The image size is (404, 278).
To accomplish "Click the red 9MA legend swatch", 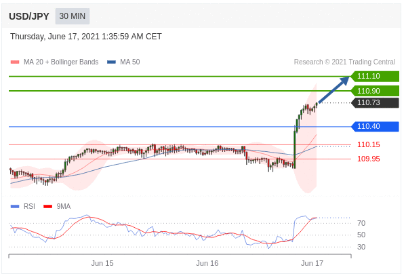I will tap(48, 206).
